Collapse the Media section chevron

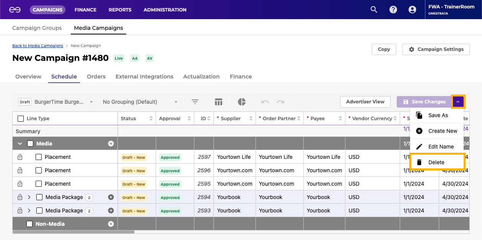tap(20, 144)
